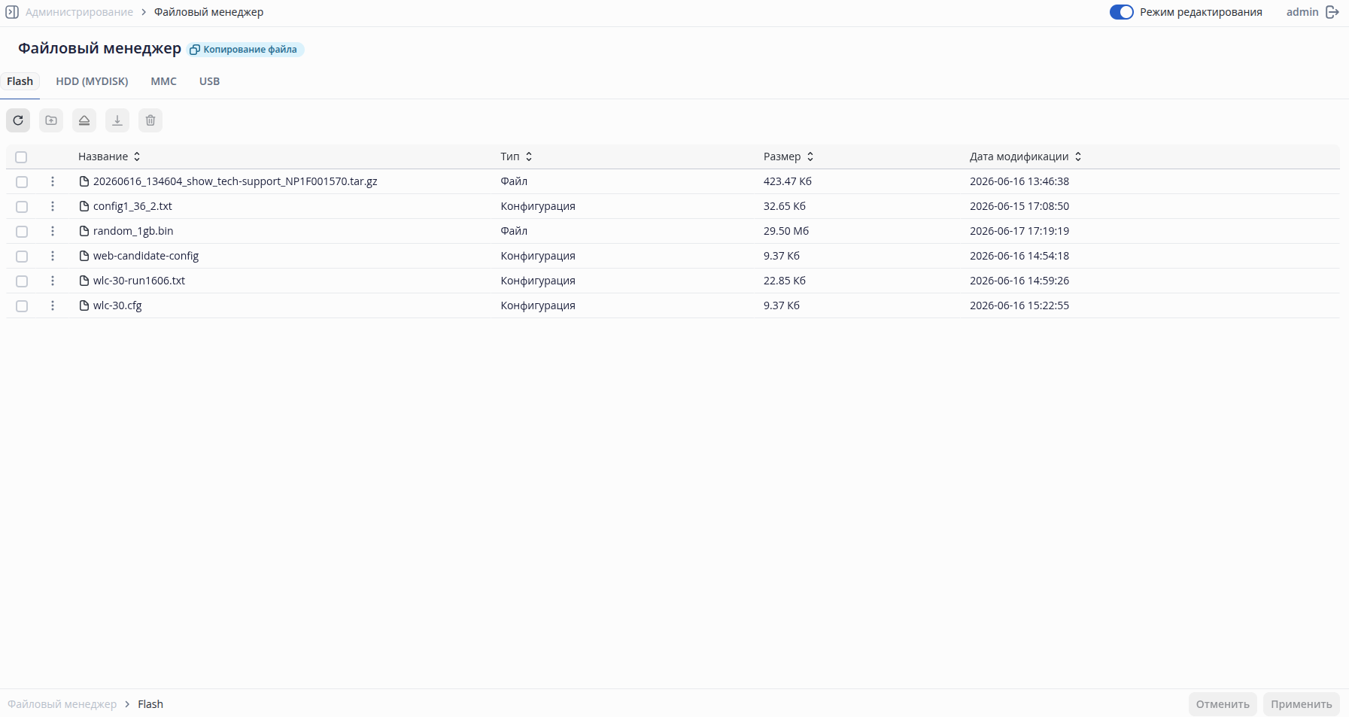Switch to the MMC tab
This screenshot has height=717, width=1349.
[163, 81]
